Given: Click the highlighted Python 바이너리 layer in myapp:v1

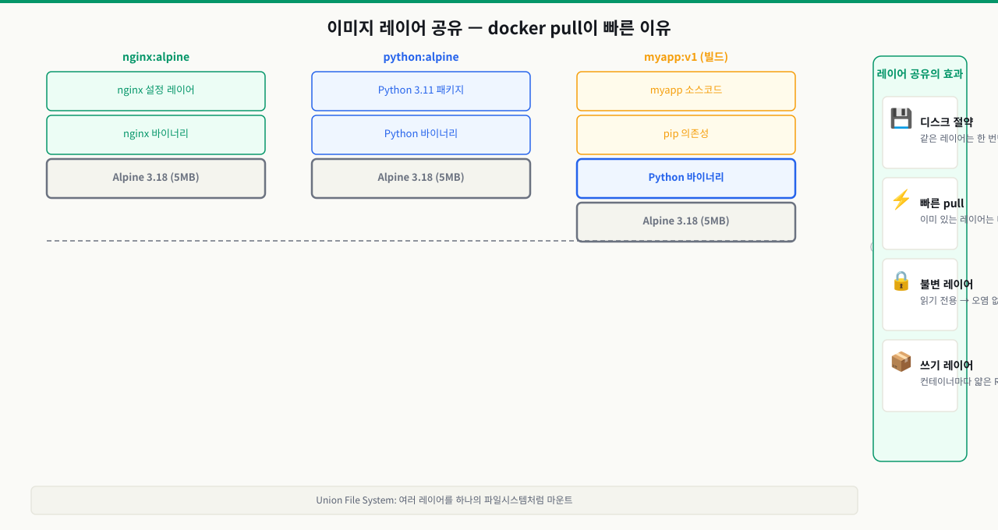Looking at the screenshot, I should 686,178.
